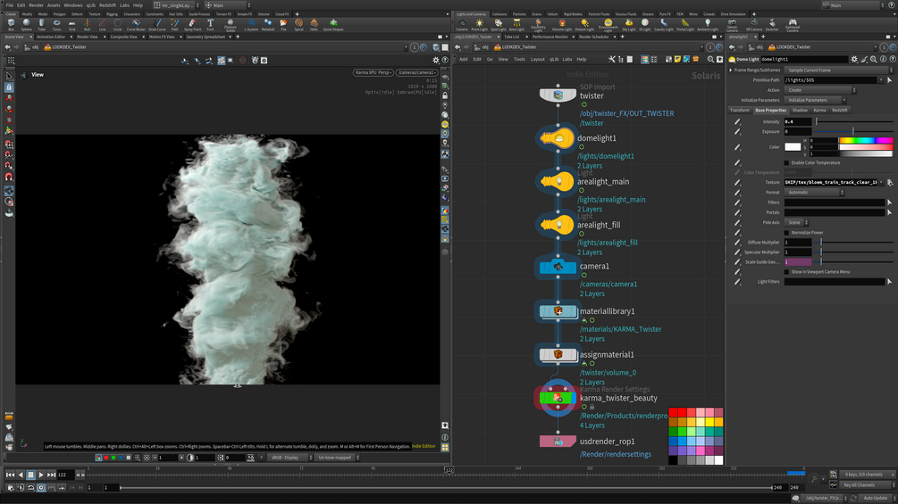Select the domelight1 node icon
Viewport: 898px width, 504px height.
[558, 138]
